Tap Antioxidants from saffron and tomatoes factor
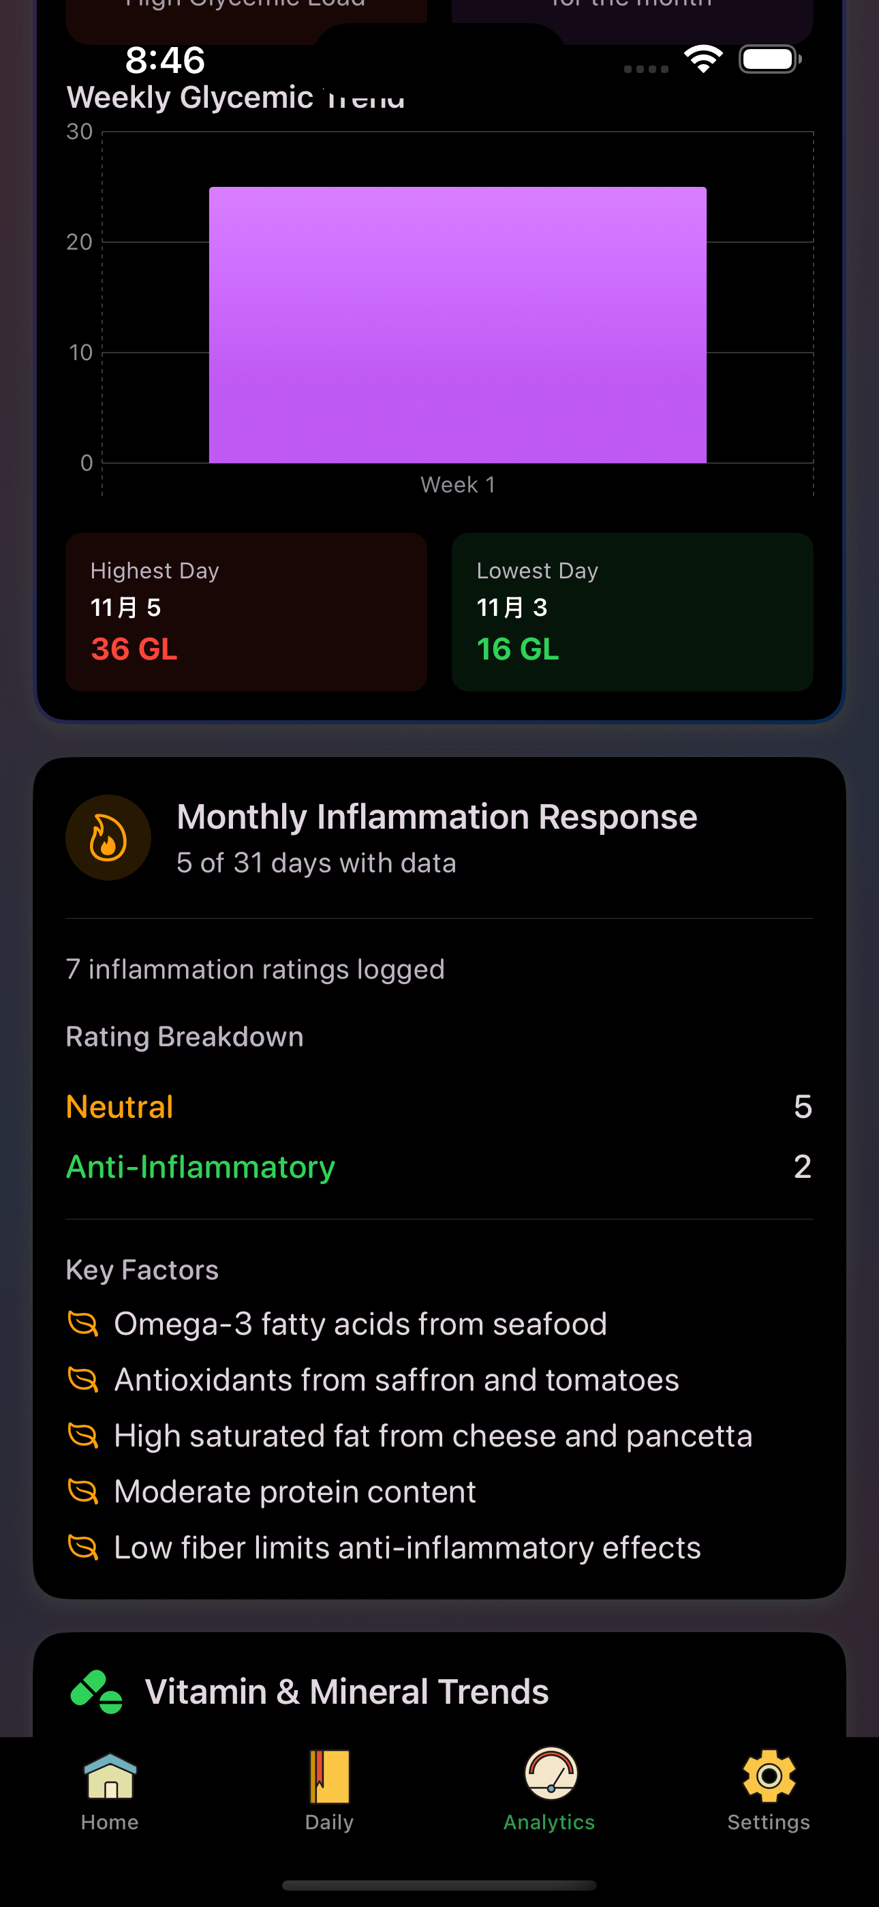 point(396,1380)
